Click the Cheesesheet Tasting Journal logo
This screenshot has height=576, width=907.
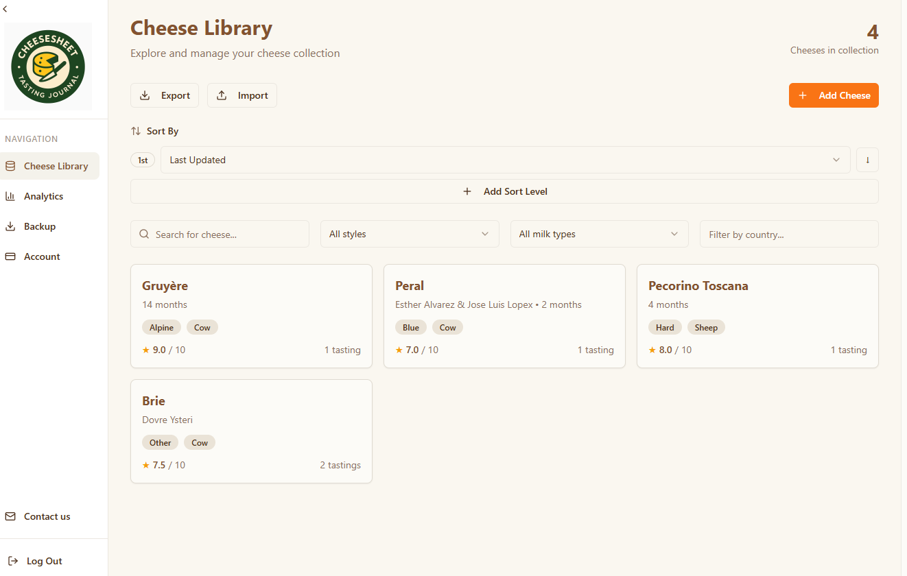click(48, 67)
